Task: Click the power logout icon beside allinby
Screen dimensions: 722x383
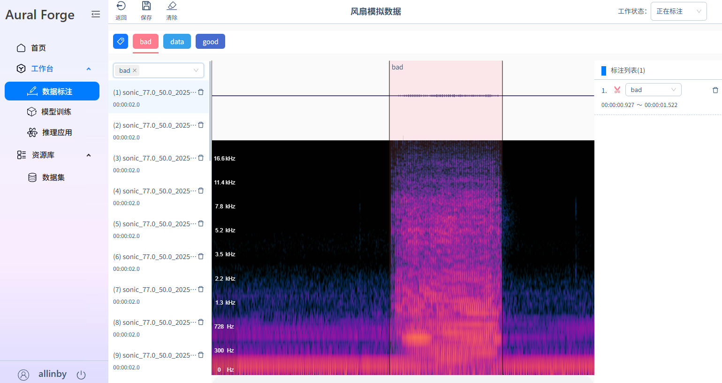Action: [81, 375]
